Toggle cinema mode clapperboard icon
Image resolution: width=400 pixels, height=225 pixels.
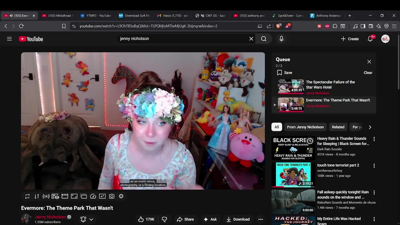pos(65,196)
